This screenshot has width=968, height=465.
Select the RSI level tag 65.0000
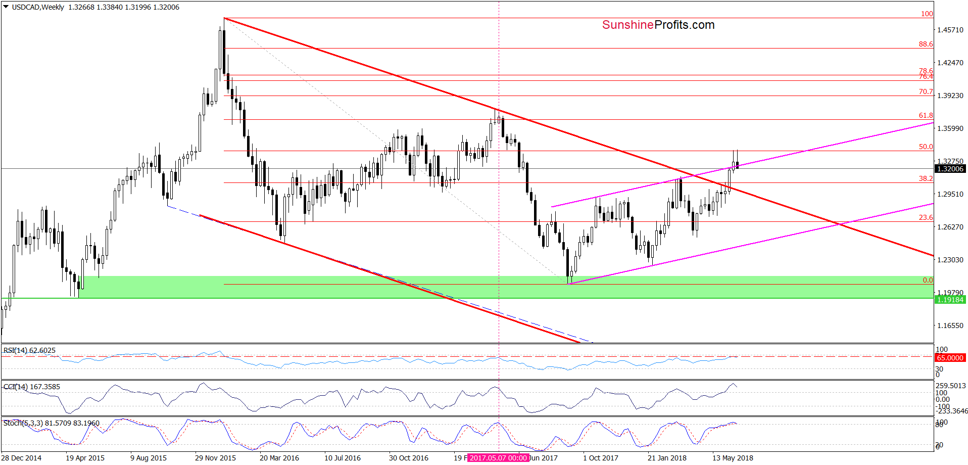click(x=950, y=358)
